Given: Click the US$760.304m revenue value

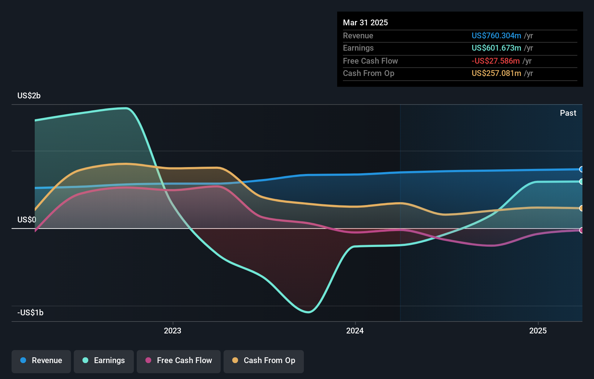Looking at the screenshot, I should click(496, 35).
